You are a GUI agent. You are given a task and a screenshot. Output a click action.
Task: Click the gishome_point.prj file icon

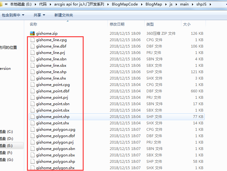coord(32,97)
